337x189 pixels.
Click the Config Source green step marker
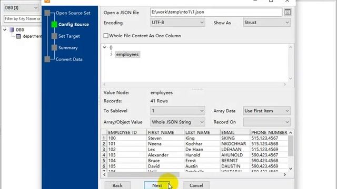(54, 25)
